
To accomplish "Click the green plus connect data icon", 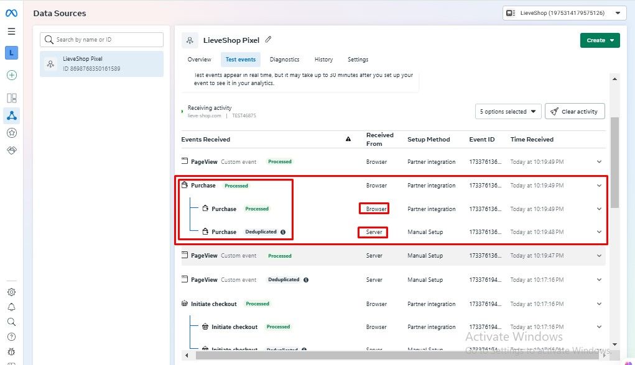I will (x=12, y=75).
